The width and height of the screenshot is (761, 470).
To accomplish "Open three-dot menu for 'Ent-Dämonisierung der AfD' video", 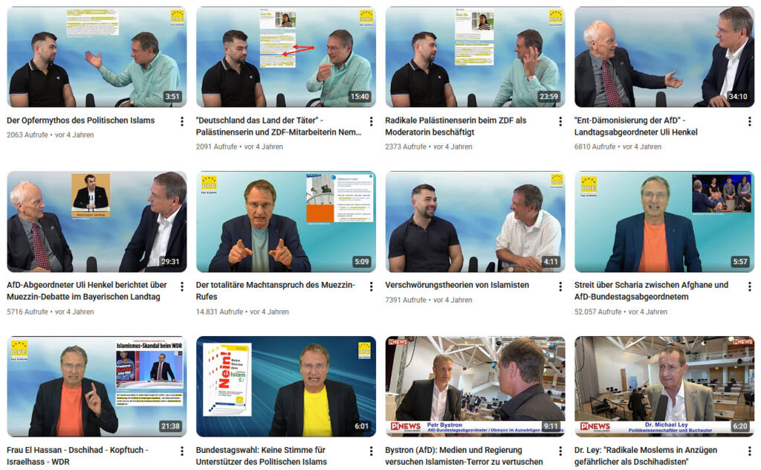I will point(749,121).
